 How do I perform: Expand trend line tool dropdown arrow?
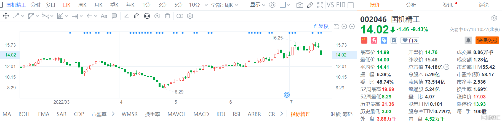23,16
